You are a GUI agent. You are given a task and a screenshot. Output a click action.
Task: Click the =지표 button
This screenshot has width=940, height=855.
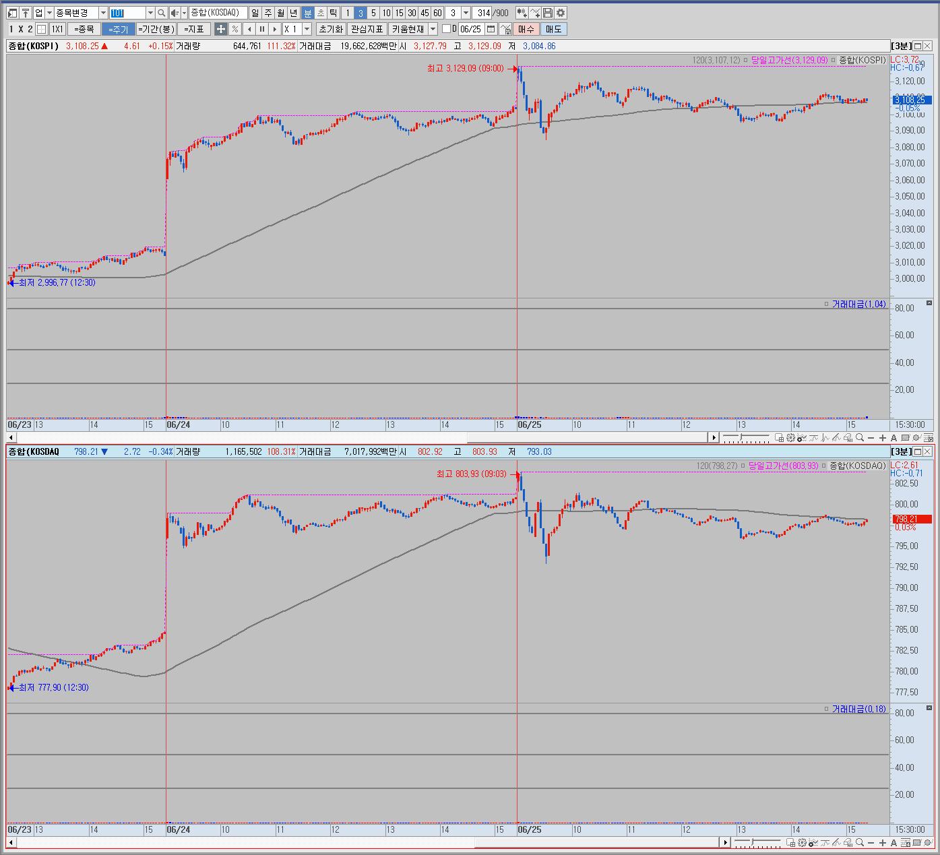click(194, 29)
